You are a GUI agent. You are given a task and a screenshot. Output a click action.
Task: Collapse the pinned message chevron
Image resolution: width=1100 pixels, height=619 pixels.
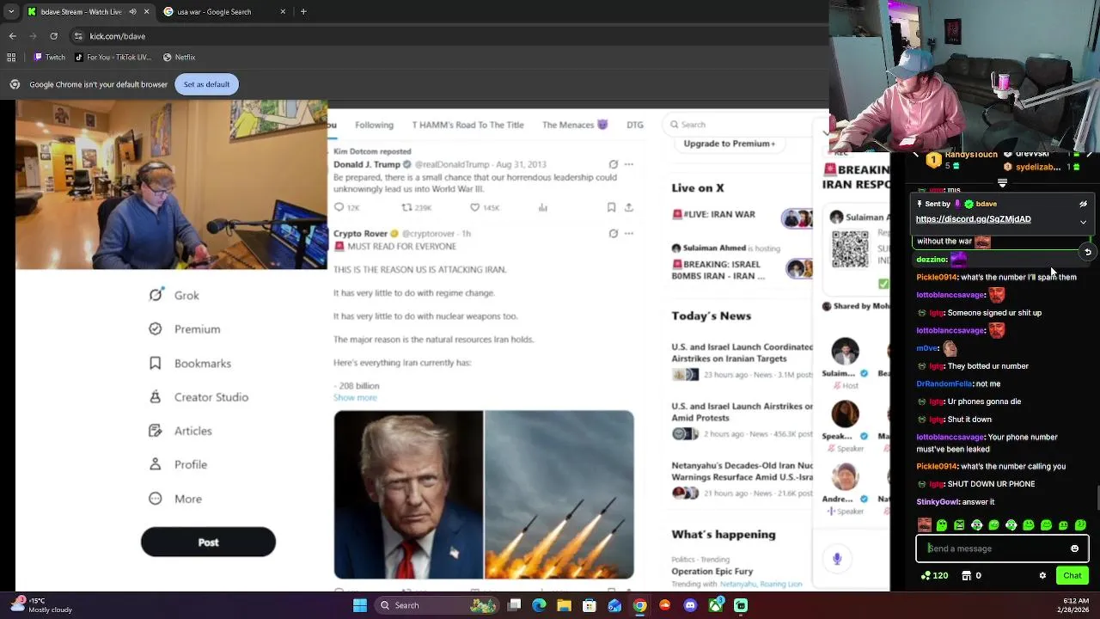point(1083,222)
